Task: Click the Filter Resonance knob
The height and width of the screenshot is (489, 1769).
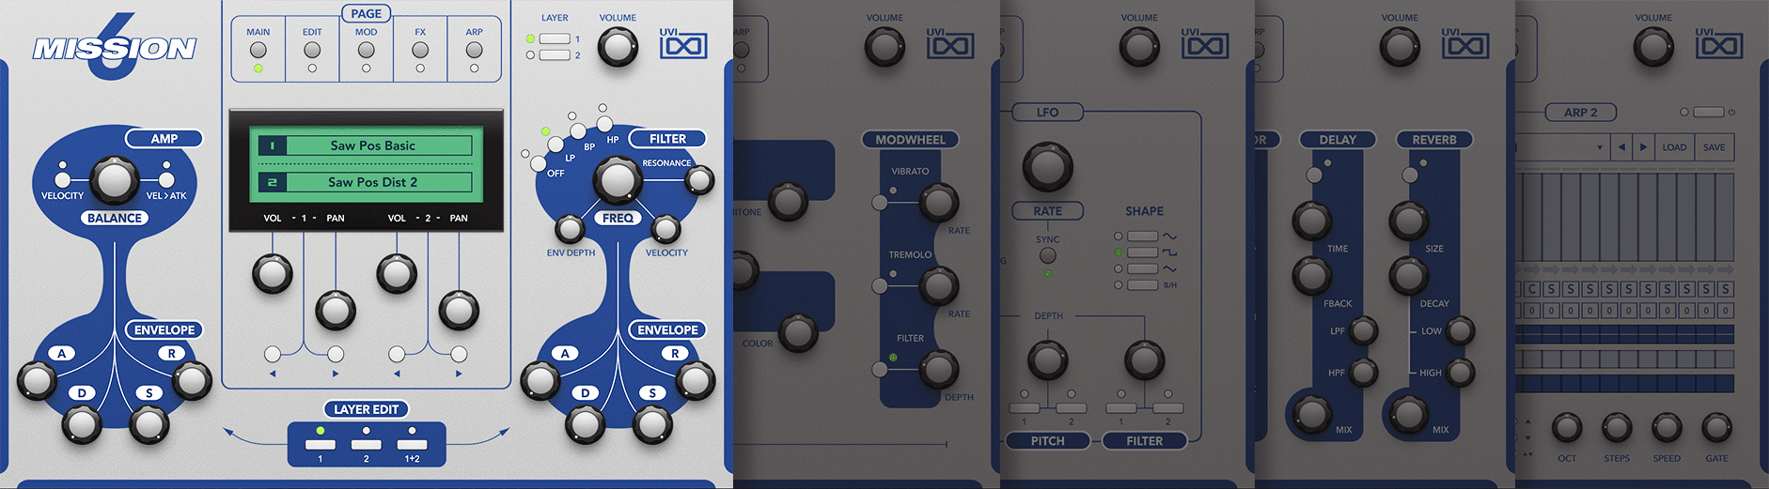Action: (x=700, y=181)
